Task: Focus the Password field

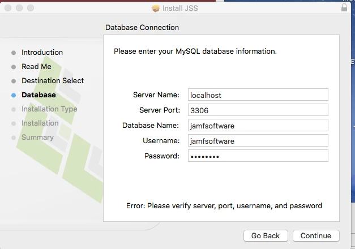Action: pos(258,156)
